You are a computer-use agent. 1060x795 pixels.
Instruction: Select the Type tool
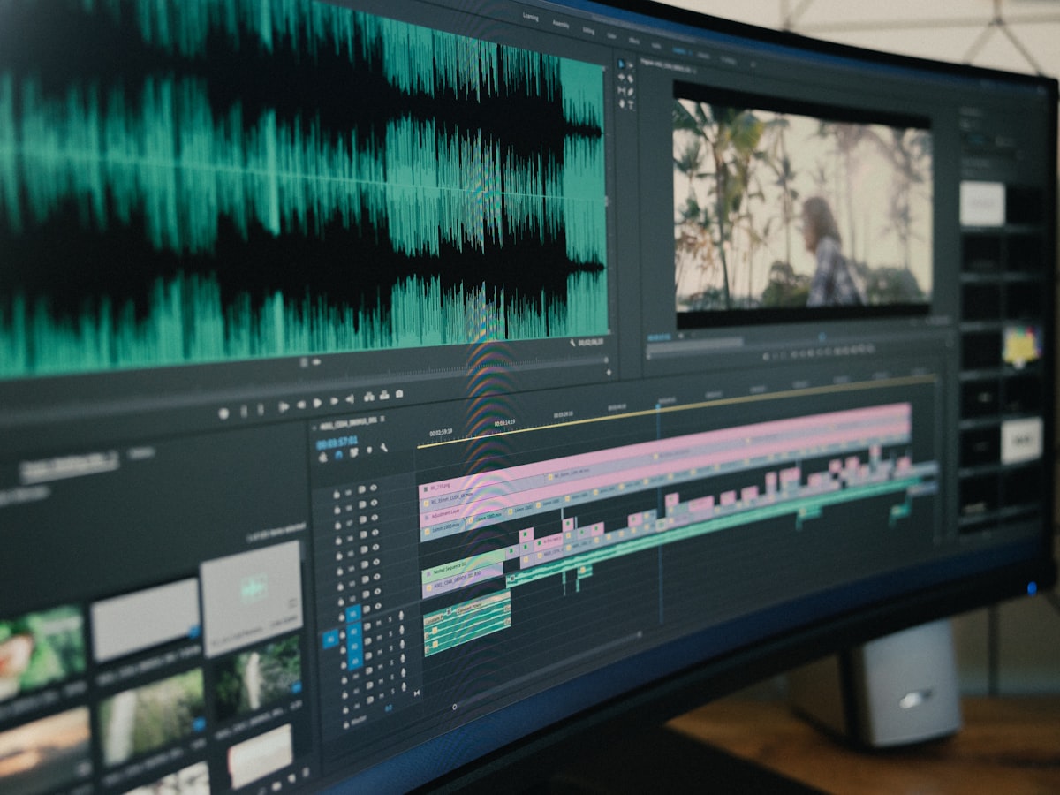click(x=631, y=104)
